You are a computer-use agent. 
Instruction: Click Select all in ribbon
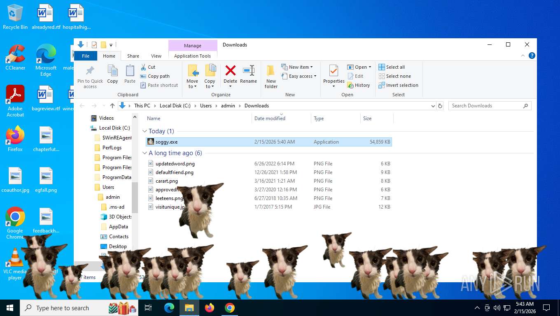pos(392,67)
